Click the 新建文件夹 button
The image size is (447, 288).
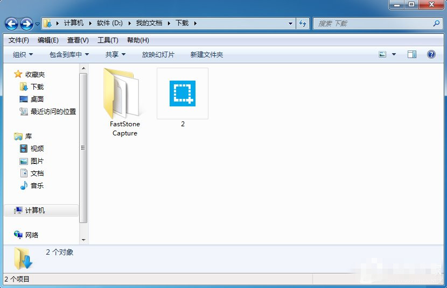tap(207, 54)
